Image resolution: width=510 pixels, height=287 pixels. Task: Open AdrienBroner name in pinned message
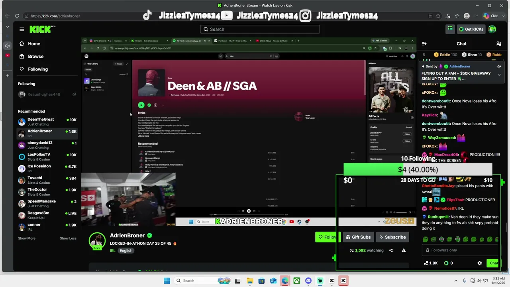click(x=459, y=67)
